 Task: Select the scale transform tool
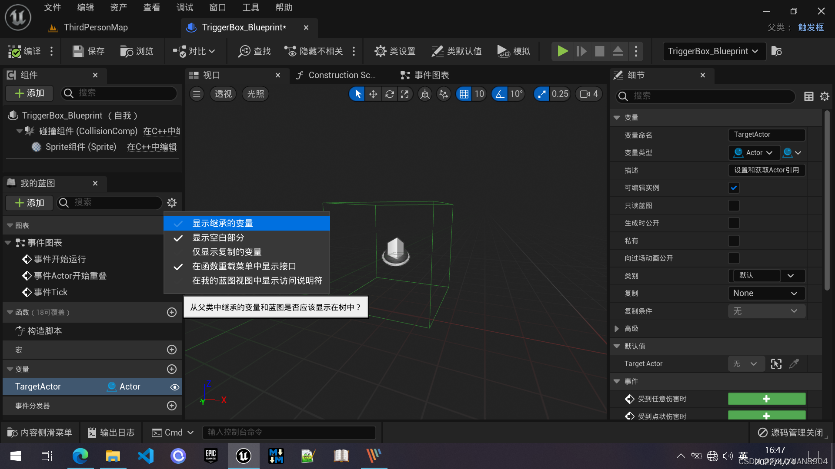(x=405, y=94)
